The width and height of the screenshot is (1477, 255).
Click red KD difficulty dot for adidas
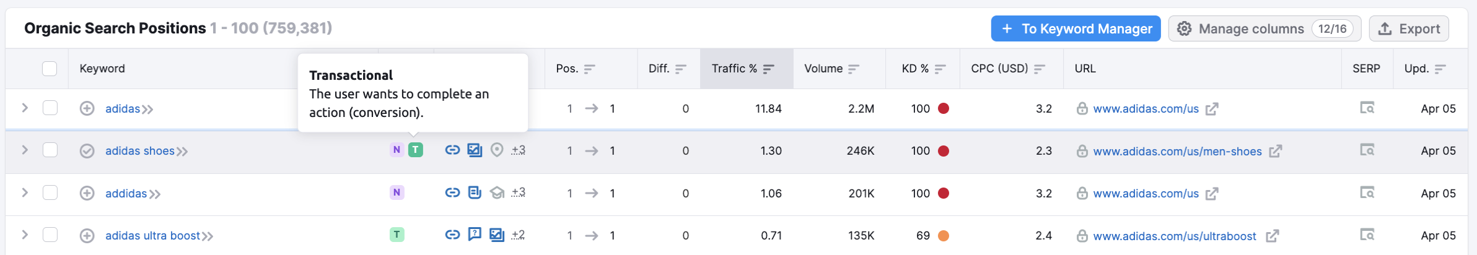tap(944, 108)
